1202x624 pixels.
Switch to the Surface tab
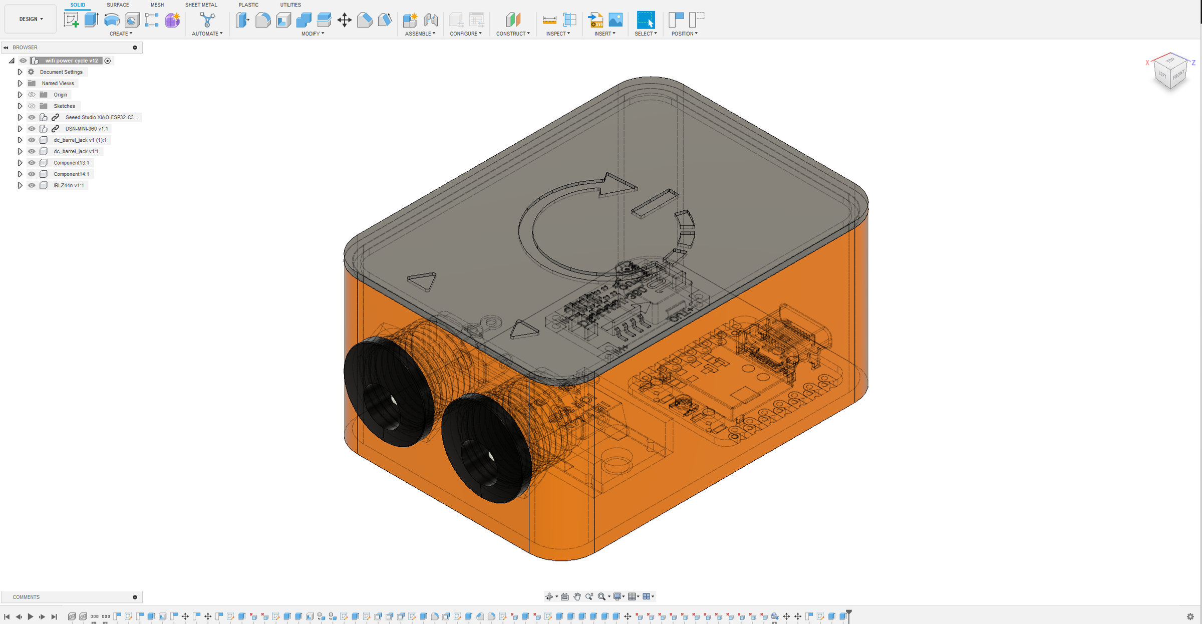tap(118, 5)
